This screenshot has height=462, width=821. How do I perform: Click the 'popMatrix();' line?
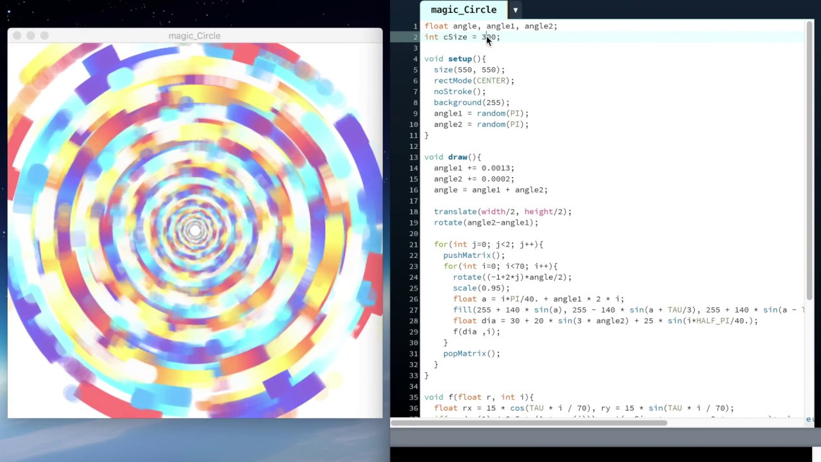tap(471, 354)
